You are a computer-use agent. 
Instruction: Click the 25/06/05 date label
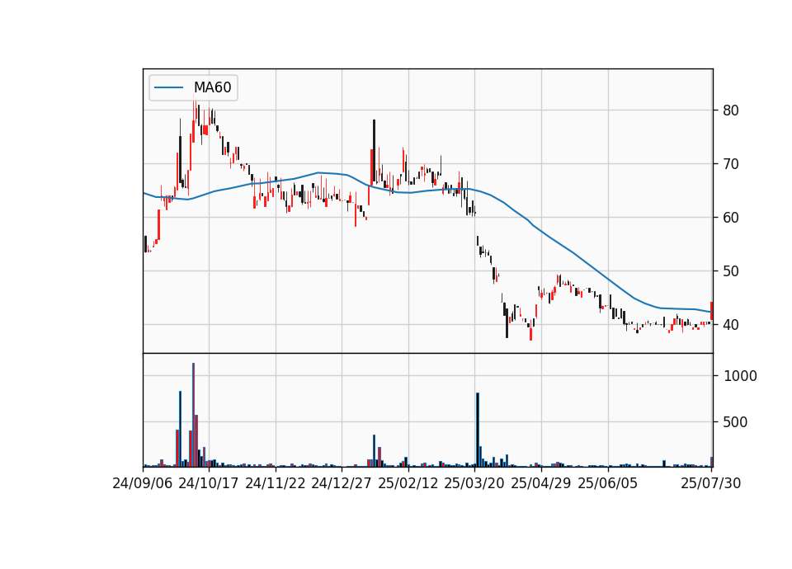point(608,483)
